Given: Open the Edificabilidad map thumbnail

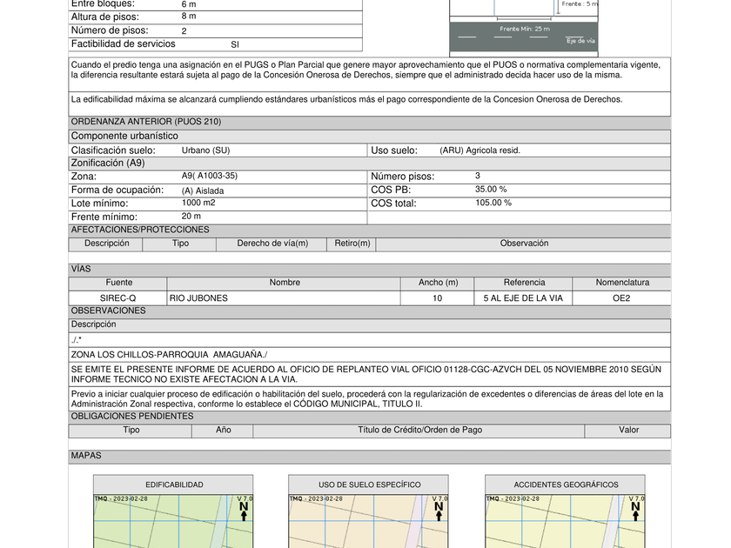Looking at the screenshot, I should (x=173, y=521).
